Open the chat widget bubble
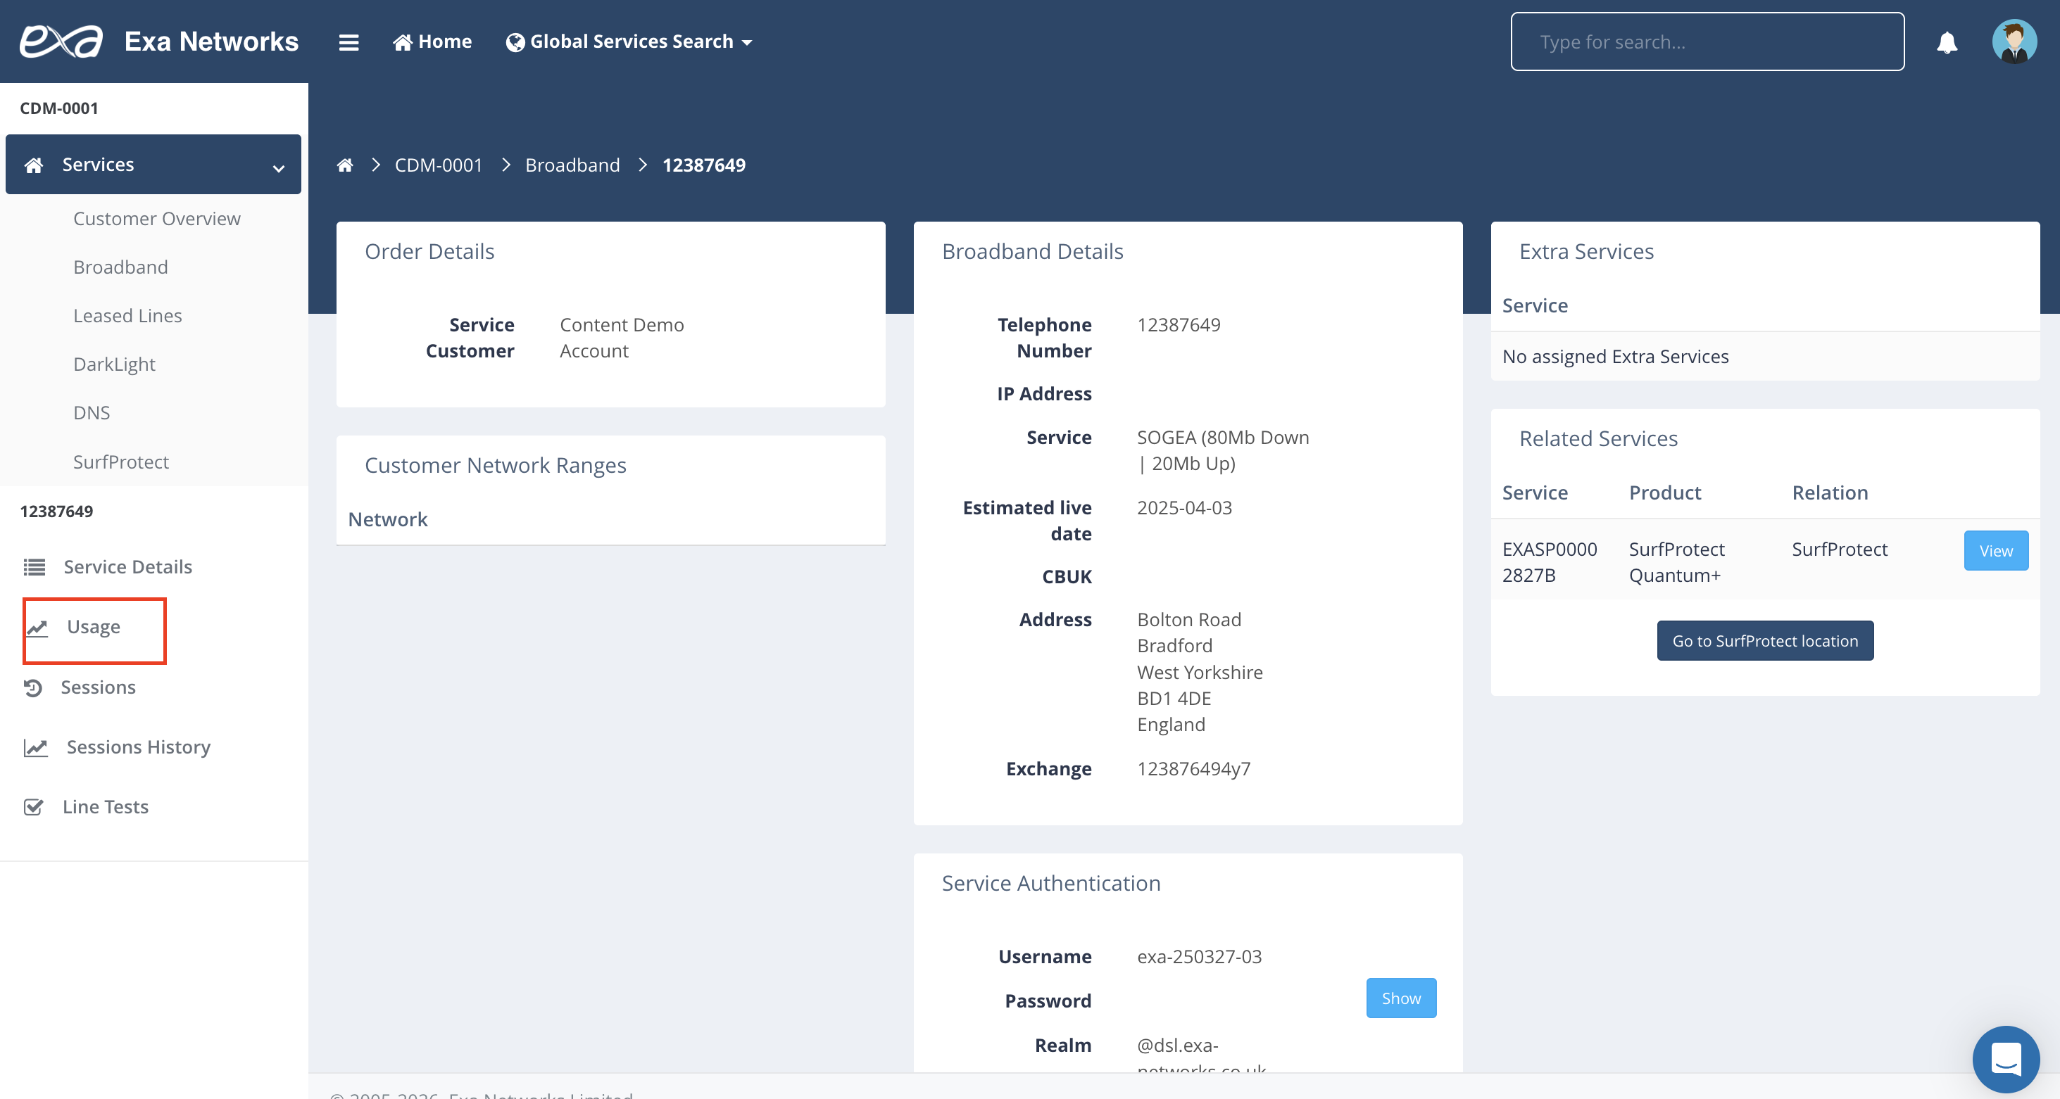 pyautogui.click(x=2005, y=1058)
